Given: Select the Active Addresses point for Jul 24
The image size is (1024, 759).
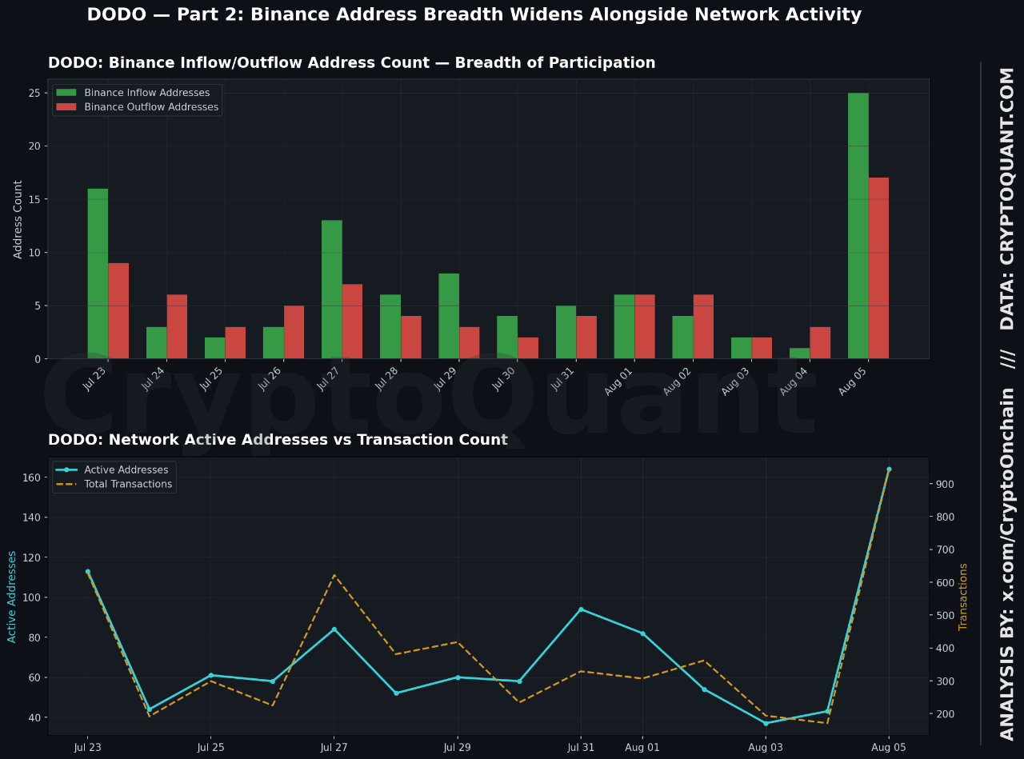Looking at the screenshot, I should (x=149, y=709).
